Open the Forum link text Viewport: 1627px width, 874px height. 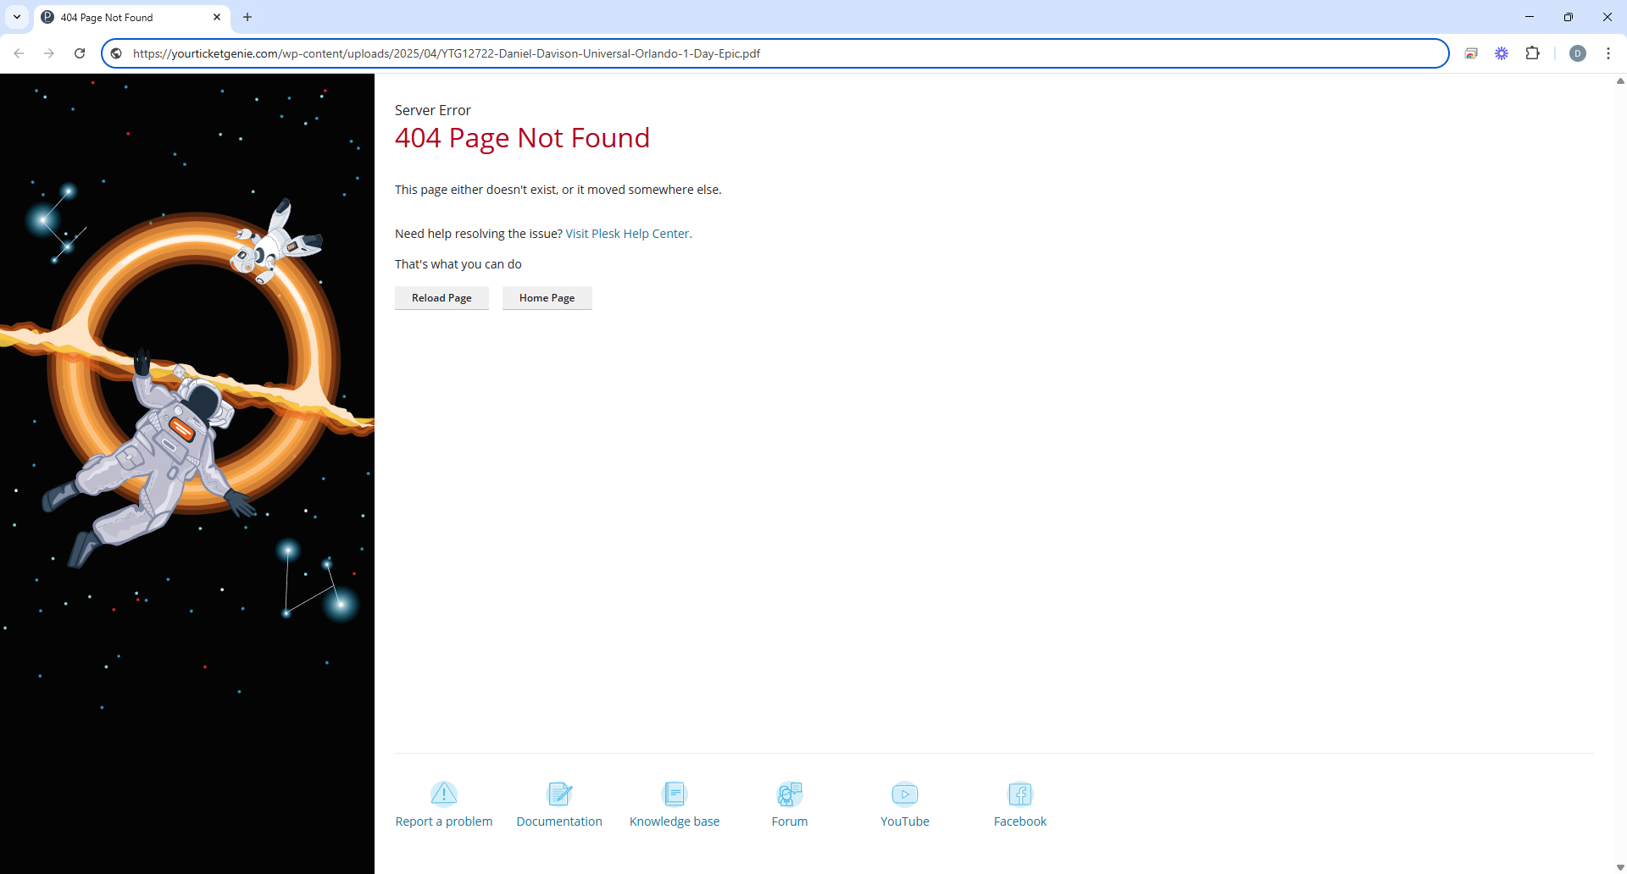[x=790, y=821]
